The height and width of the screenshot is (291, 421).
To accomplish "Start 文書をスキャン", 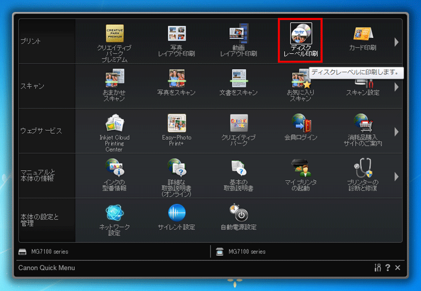I will 238,82.
